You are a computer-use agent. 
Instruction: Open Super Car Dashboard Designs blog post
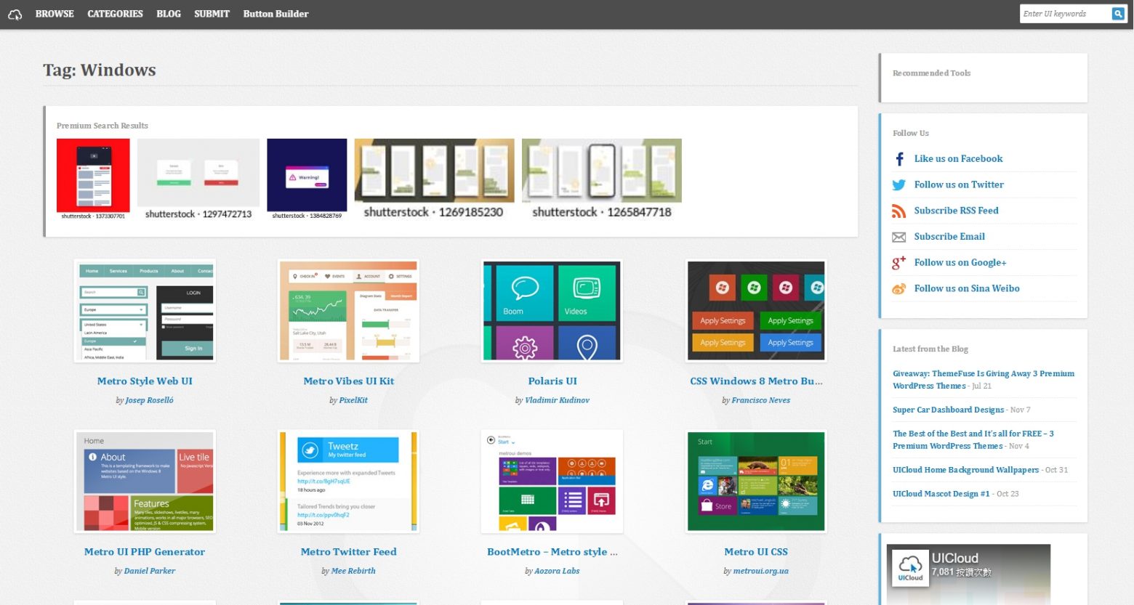point(948,410)
